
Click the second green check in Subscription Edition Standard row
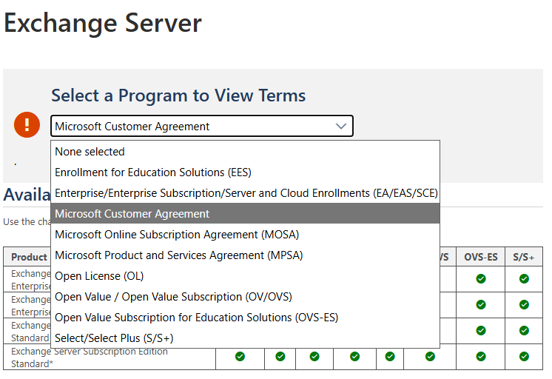(x=280, y=357)
